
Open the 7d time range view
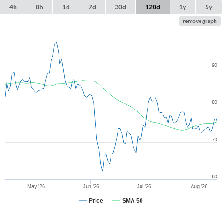pyautogui.click(x=92, y=7)
